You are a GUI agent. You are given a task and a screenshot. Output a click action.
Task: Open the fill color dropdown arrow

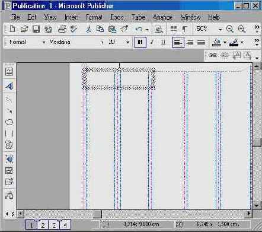(x=225, y=42)
